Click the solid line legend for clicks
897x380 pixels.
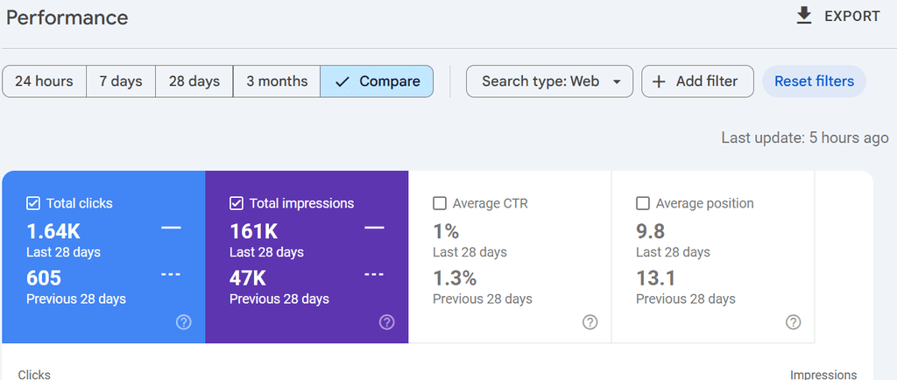[x=171, y=228]
